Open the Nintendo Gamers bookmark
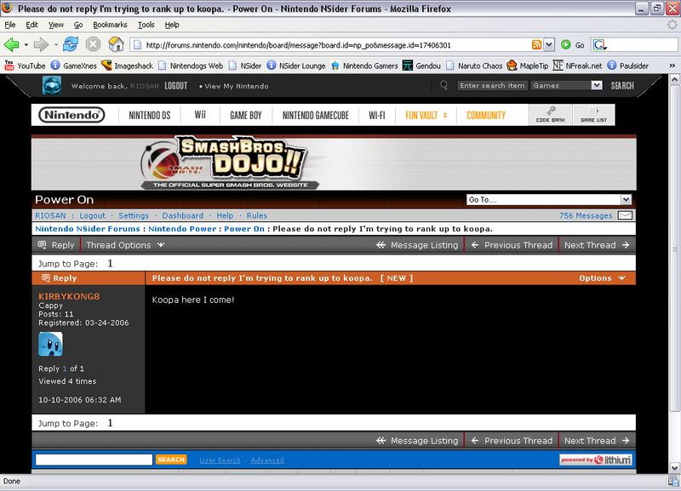Image resolution: width=681 pixels, height=491 pixels. coord(364,66)
